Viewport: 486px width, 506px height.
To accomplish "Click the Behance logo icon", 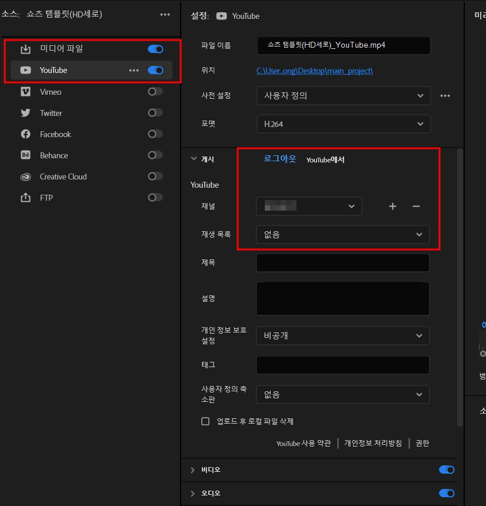I will [25, 155].
